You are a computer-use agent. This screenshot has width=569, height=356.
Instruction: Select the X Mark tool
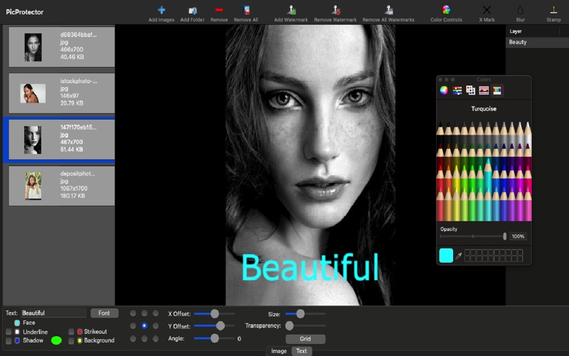coord(486,10)
